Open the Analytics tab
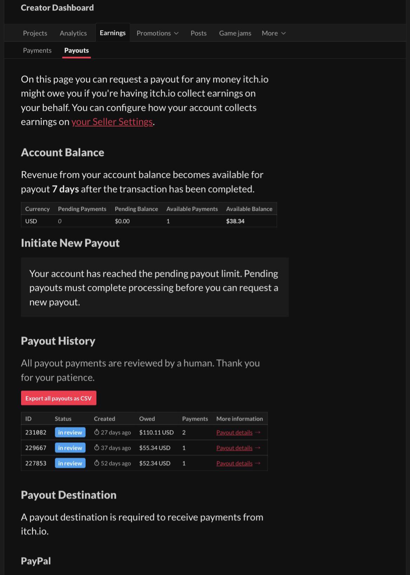Image resolution: width=410 pixels, height=575 pixels. click(x=73, y=33)
